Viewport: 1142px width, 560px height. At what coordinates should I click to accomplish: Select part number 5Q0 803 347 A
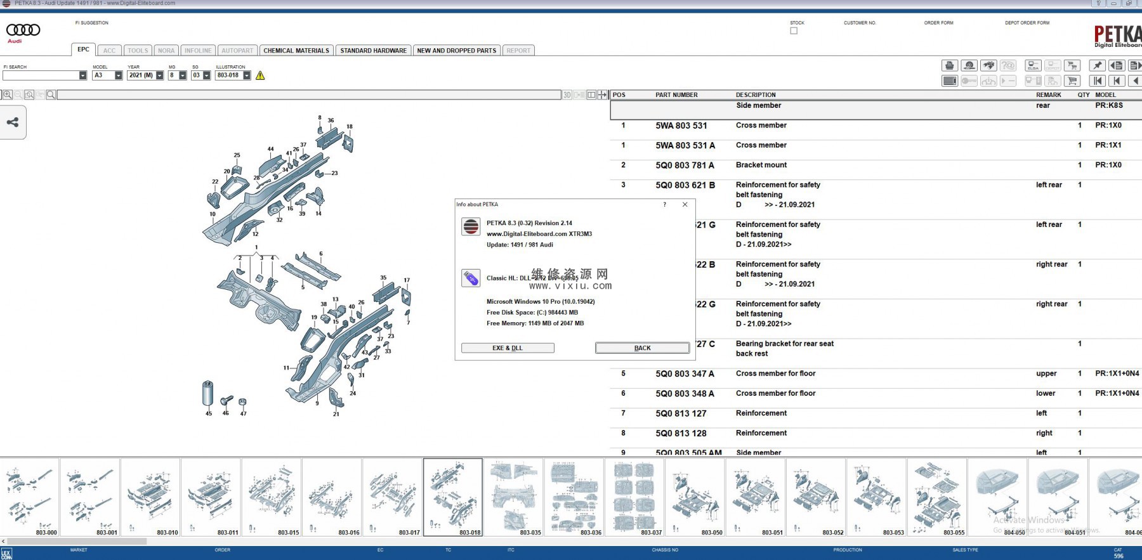point(685,374)
